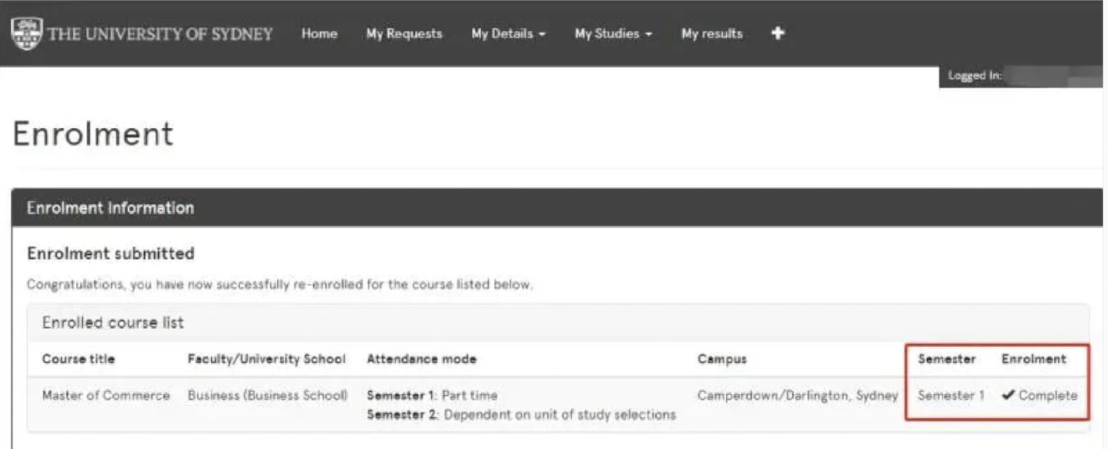This screenshot has width=1108, height=449.
Task: Click the plus icon in navigation bar
Action: coord(777,34)
